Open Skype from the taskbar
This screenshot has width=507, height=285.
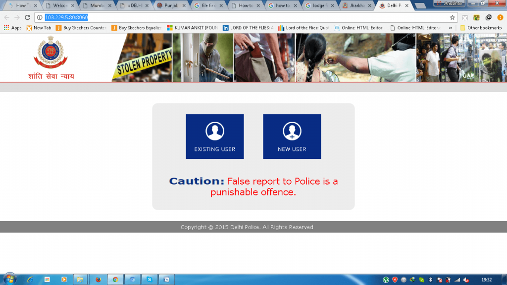tap(149, 280)
